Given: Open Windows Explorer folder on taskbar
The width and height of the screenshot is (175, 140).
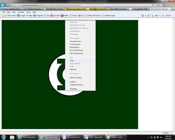Looking at the screenshot, I should tap(12, 137).
